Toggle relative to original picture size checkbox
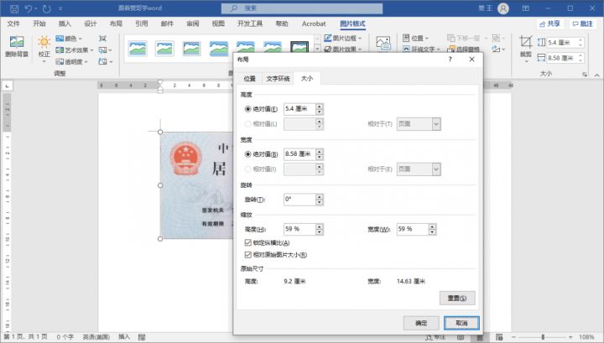604x343 pixels. (248, 255)
